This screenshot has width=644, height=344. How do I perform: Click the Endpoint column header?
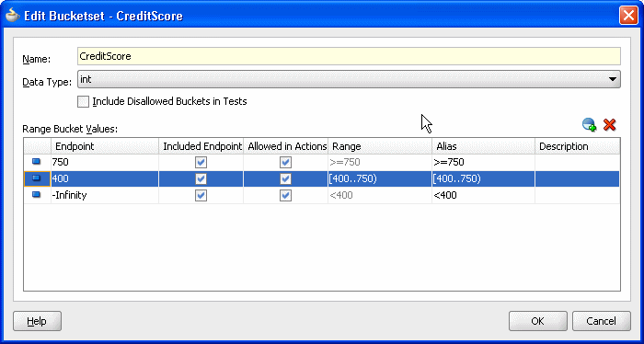click(x=105, y=146)
